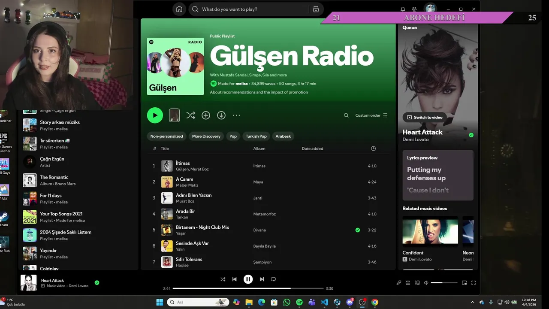Toggle liked checkmark on Birtanem track
The width and height of the screenshot is (549, 309).
[358, 230]
